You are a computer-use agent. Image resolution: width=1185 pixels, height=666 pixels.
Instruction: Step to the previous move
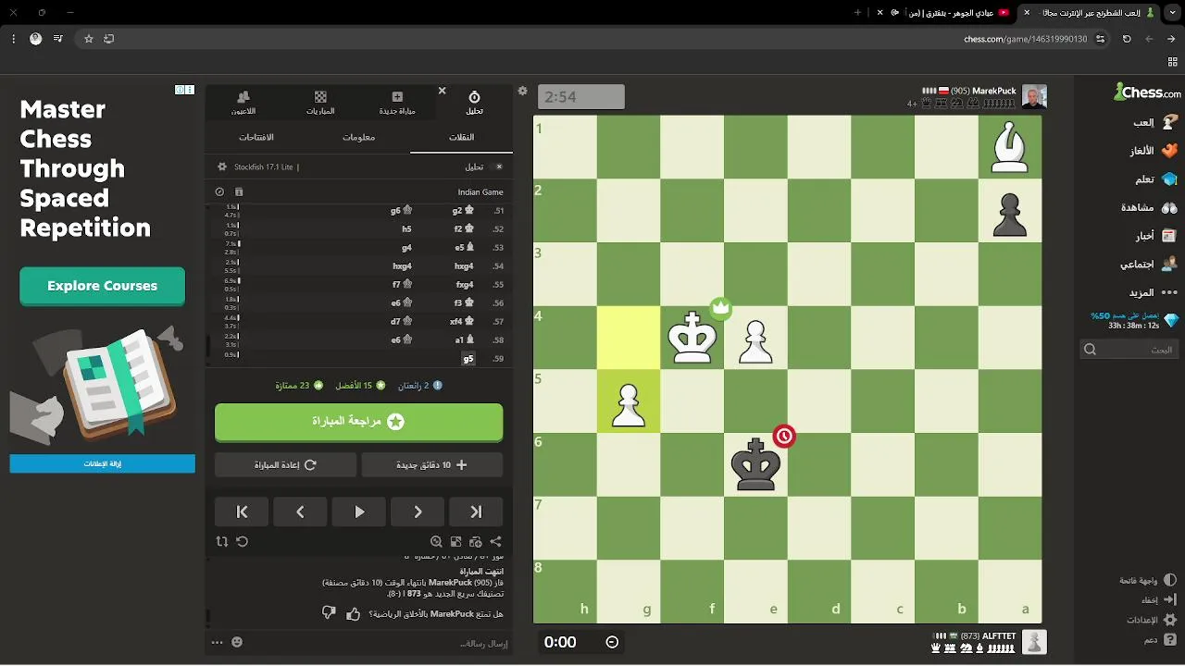pyautogui.click(x=300, y=512)
